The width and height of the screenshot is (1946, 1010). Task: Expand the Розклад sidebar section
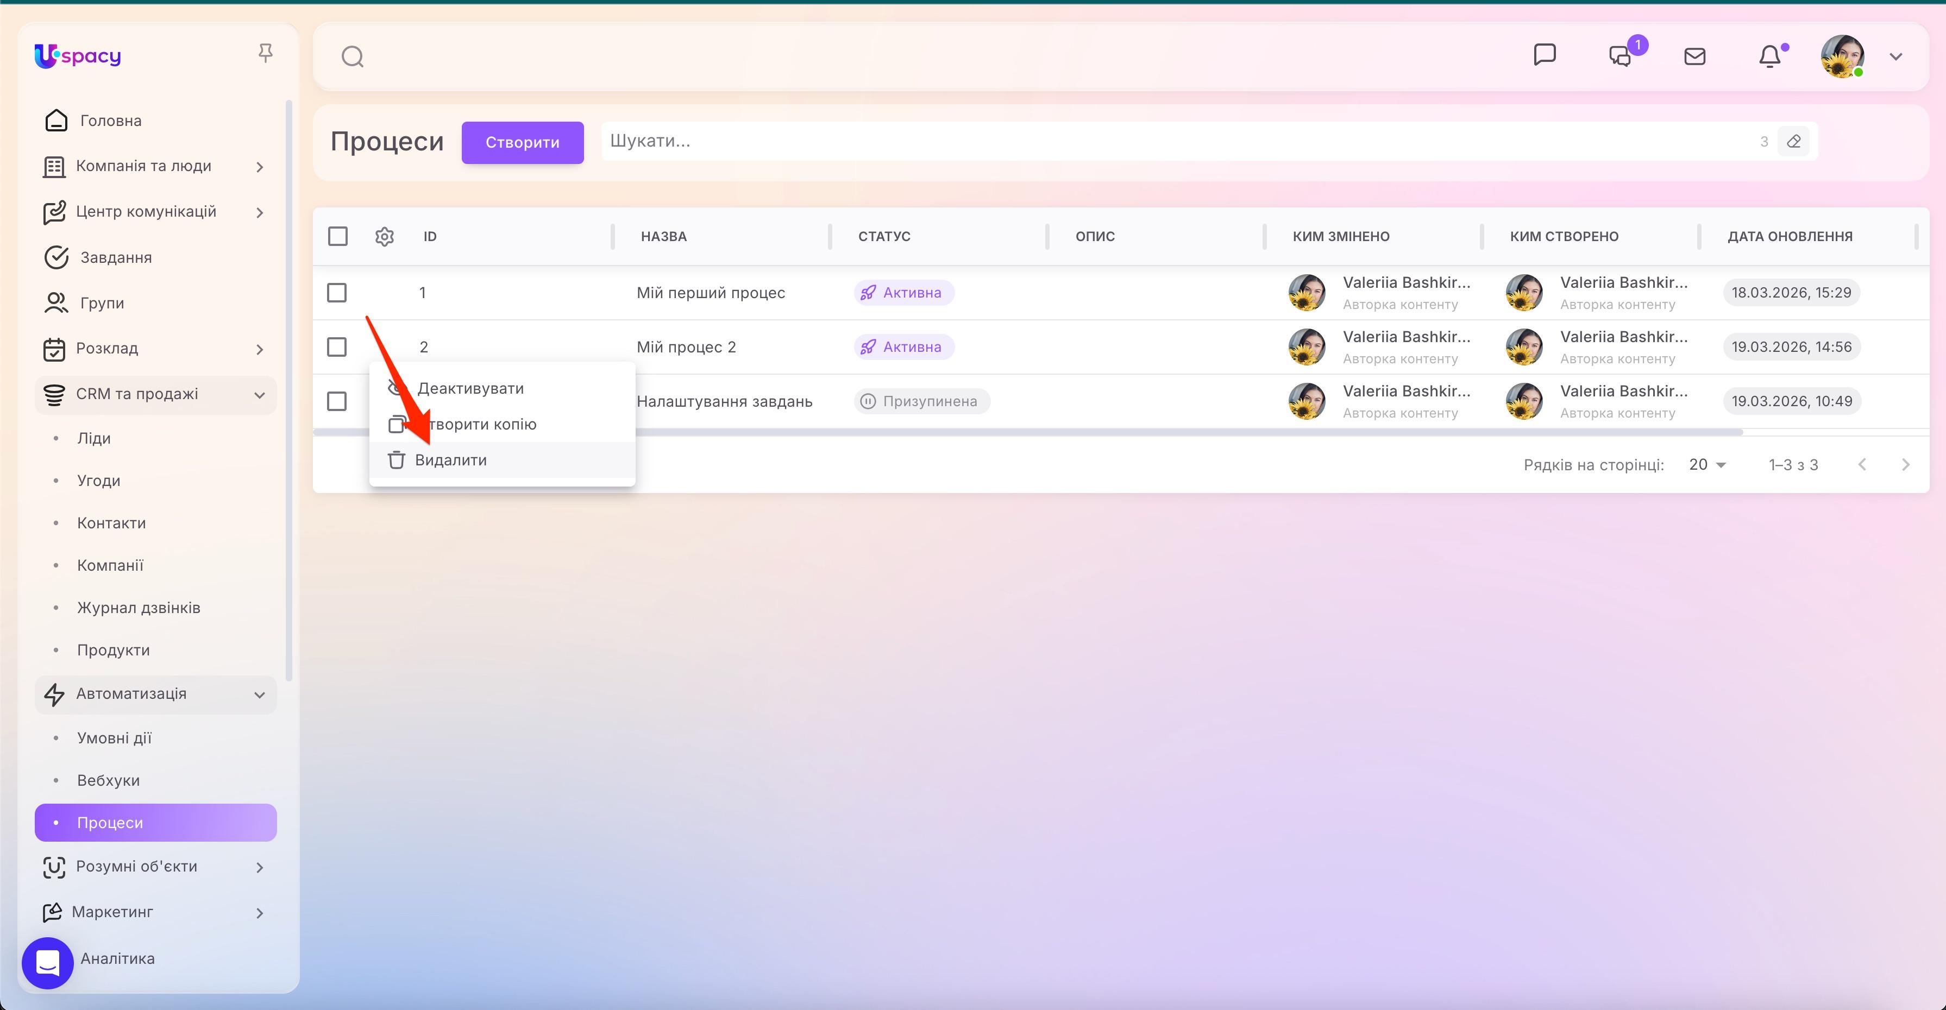pos(260,349)
